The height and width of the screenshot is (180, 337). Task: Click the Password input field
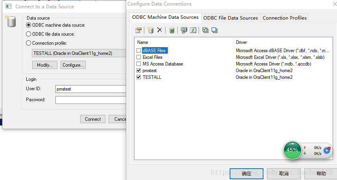pyautogui.click(x=91, y=100)
